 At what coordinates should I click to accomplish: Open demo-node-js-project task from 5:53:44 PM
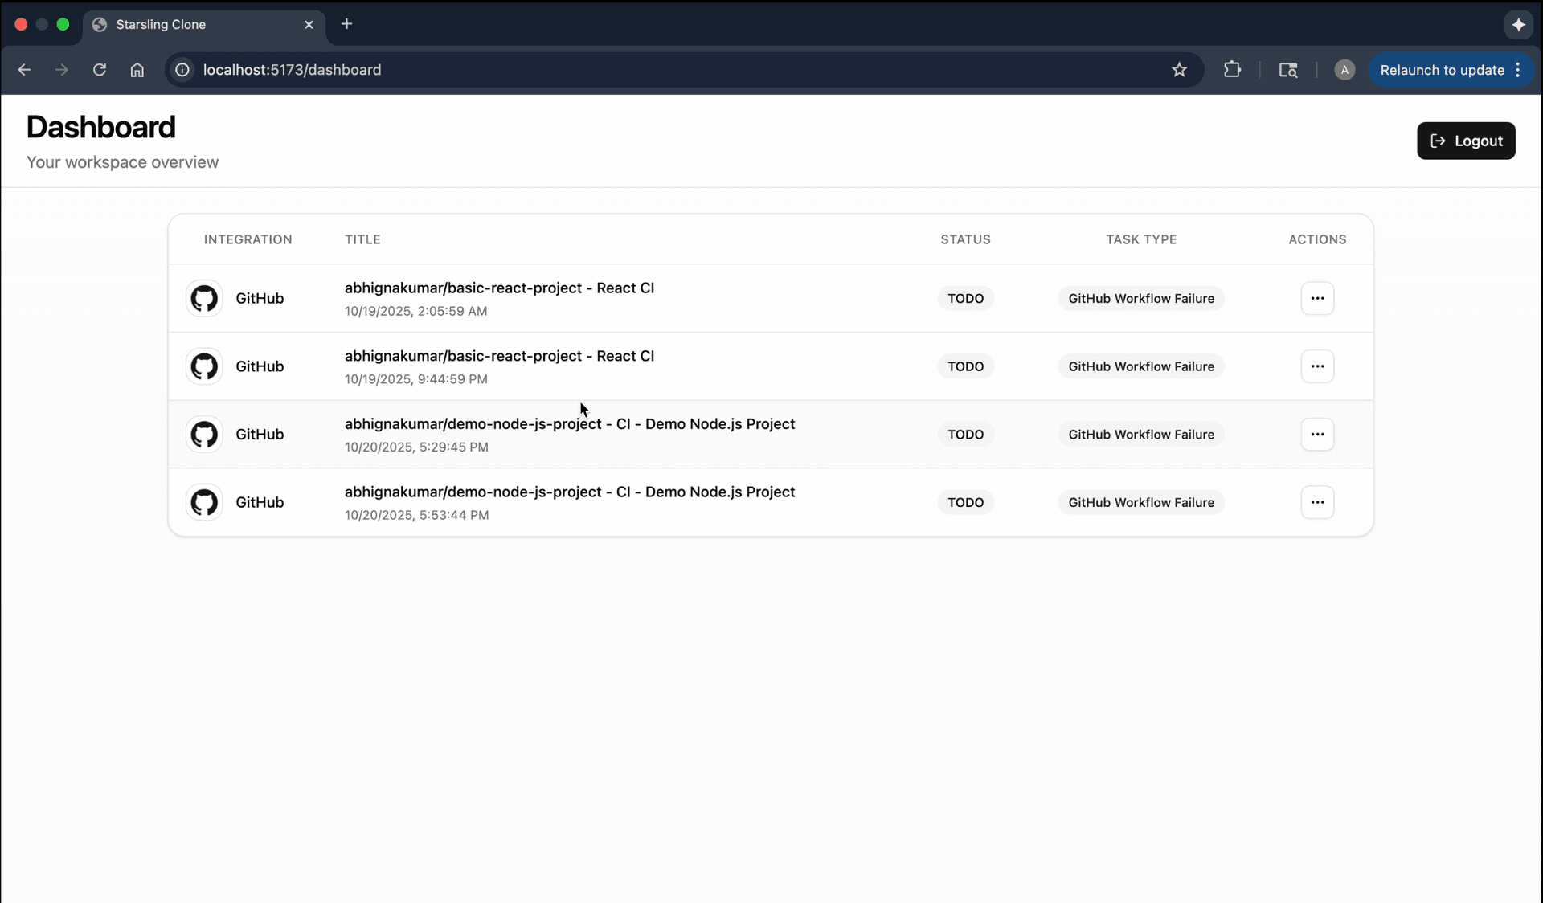[x=569, y=492]
